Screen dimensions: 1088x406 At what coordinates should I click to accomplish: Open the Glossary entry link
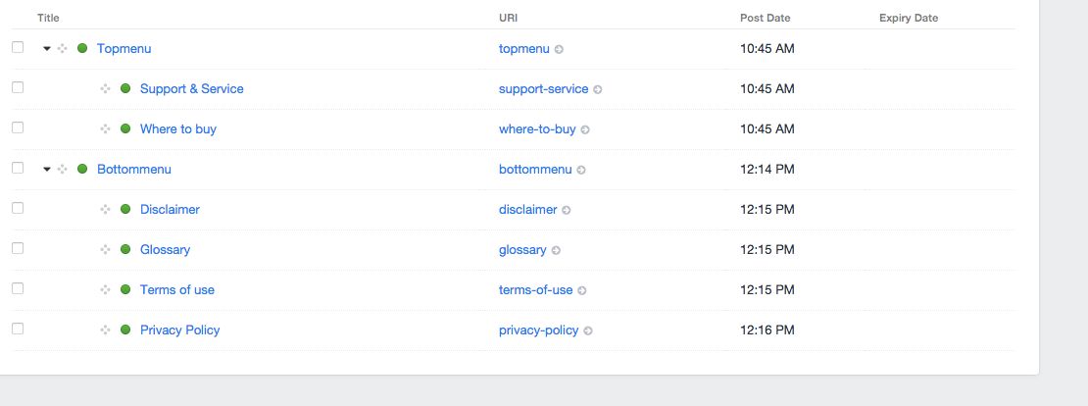165,250
